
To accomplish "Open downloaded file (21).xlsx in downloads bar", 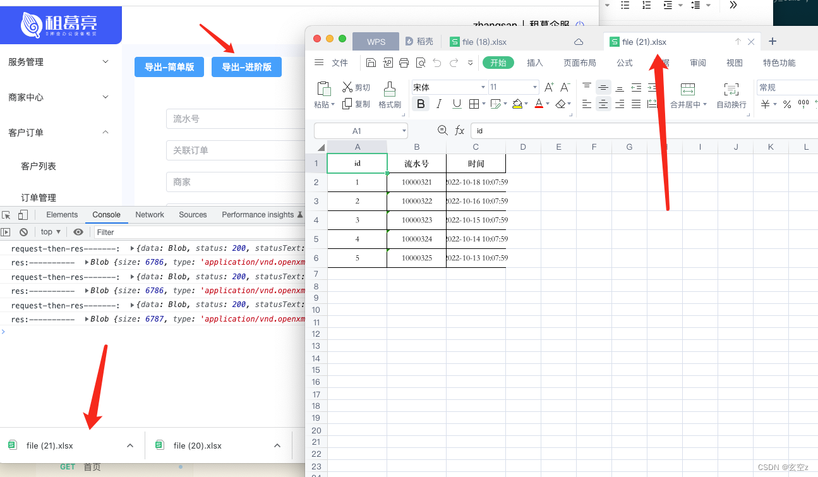I will (x=50, y=445).
